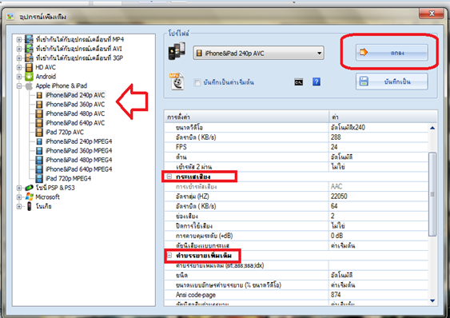The image size is (450, 318).
Task: Click the volume control value 0 dB
Action: click(337, 236)
